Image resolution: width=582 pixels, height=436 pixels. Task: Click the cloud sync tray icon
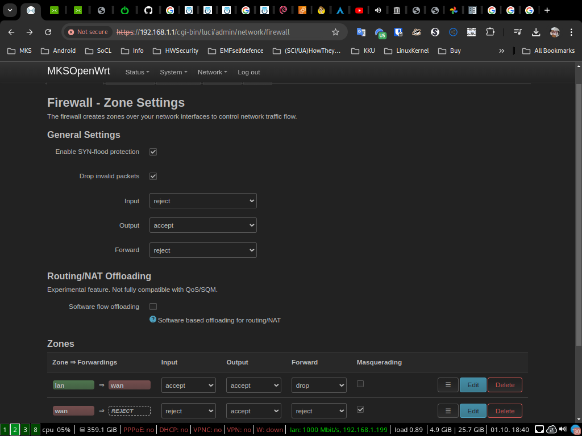click(552, 429)
